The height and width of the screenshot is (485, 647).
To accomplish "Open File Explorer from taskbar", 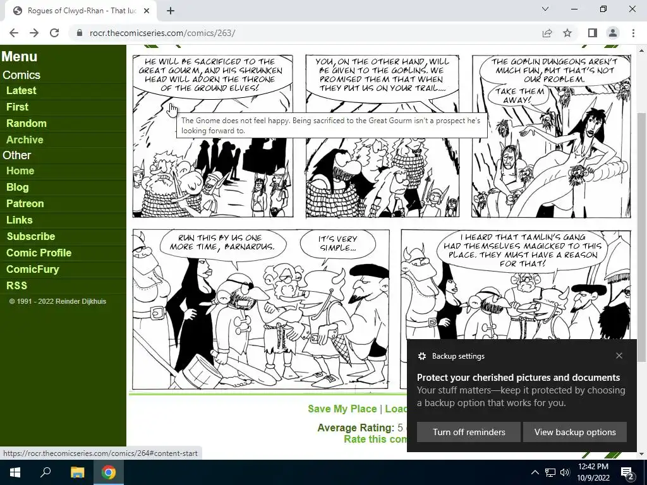I will (77, 472).
